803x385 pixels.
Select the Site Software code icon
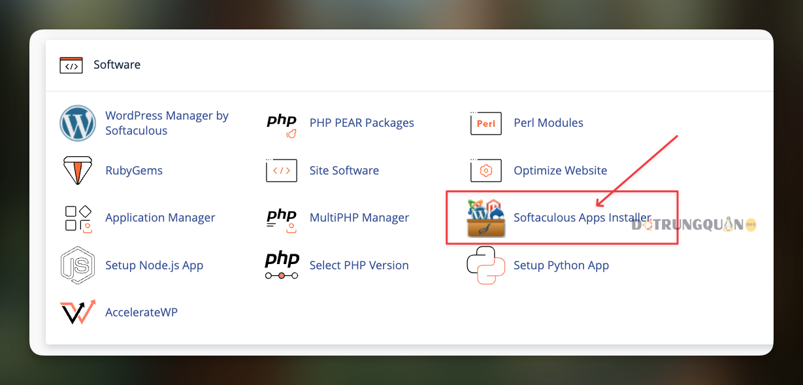coord(282,171)
